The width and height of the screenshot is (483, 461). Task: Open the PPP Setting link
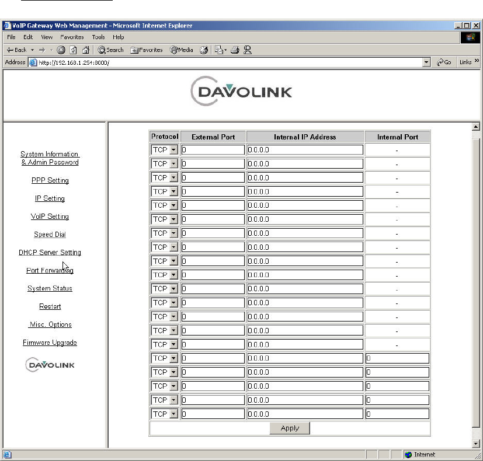(x=50, y=180)
